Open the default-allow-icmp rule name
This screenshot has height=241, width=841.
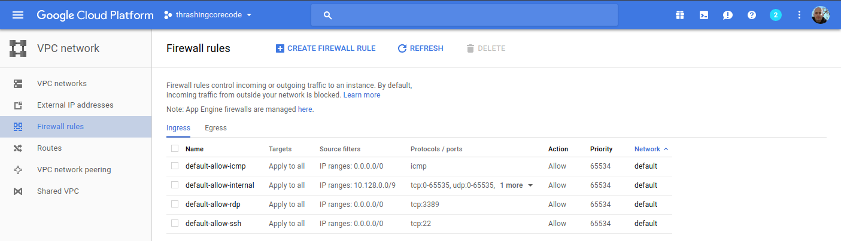pyautogui.click(x=215, y=166)
